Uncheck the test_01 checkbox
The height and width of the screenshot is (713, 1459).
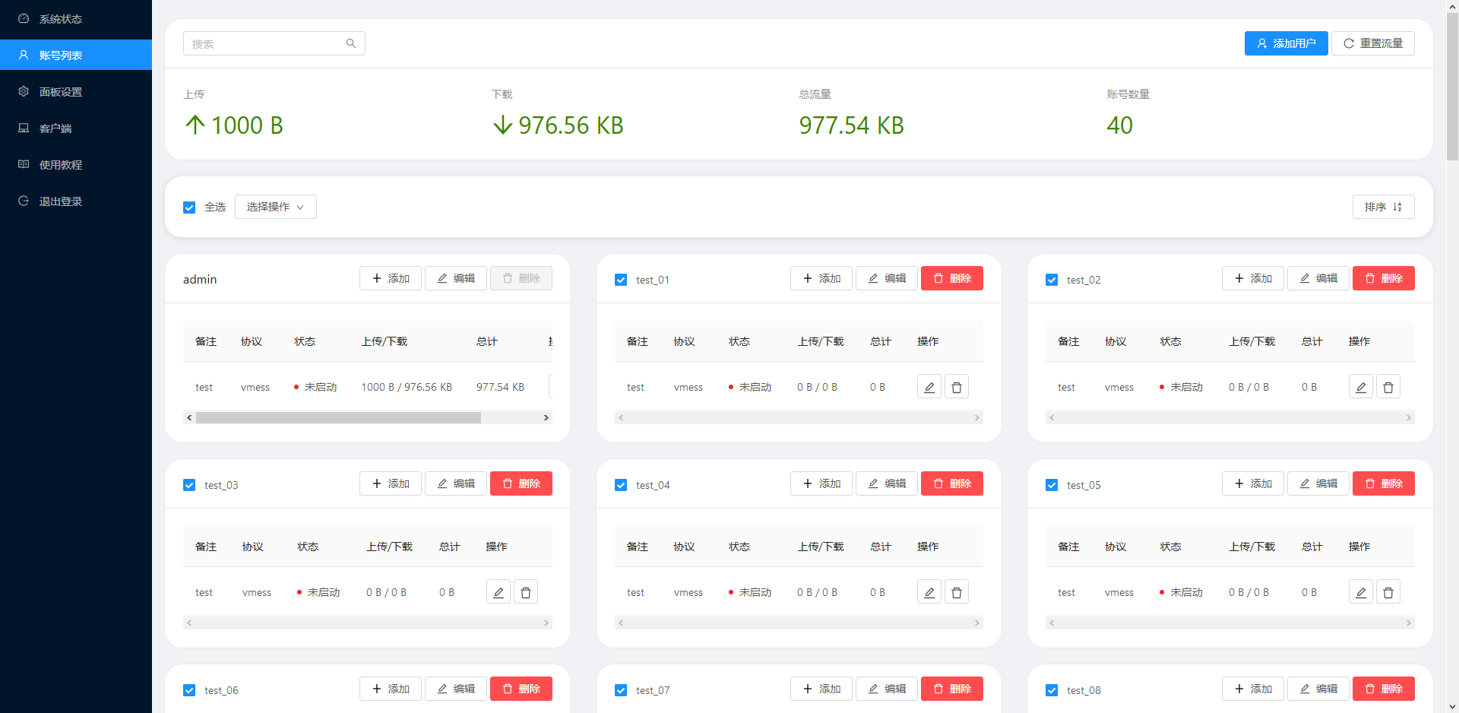[621, 280]
